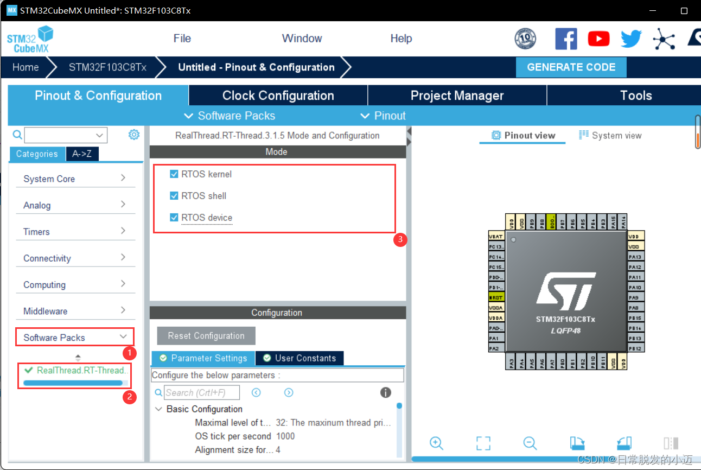Click the category search magnifier icon
This screenshot has height=470, width=701.
point(17,135)
